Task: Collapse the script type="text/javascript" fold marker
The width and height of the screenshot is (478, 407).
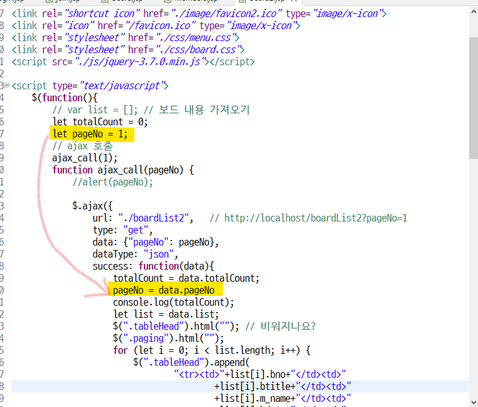Action: point(6,85)
